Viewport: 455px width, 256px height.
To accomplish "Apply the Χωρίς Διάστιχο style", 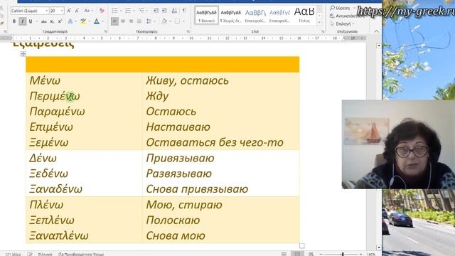I will pyautogui.click(x=230, y=16).
